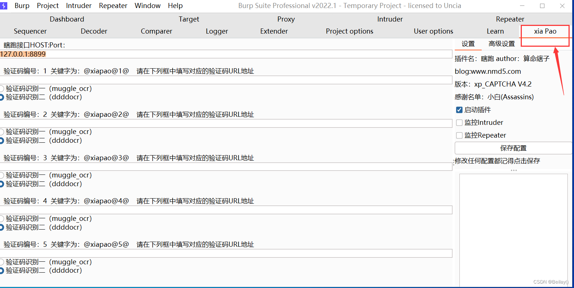Maximize the Burp Suite window

542,6
